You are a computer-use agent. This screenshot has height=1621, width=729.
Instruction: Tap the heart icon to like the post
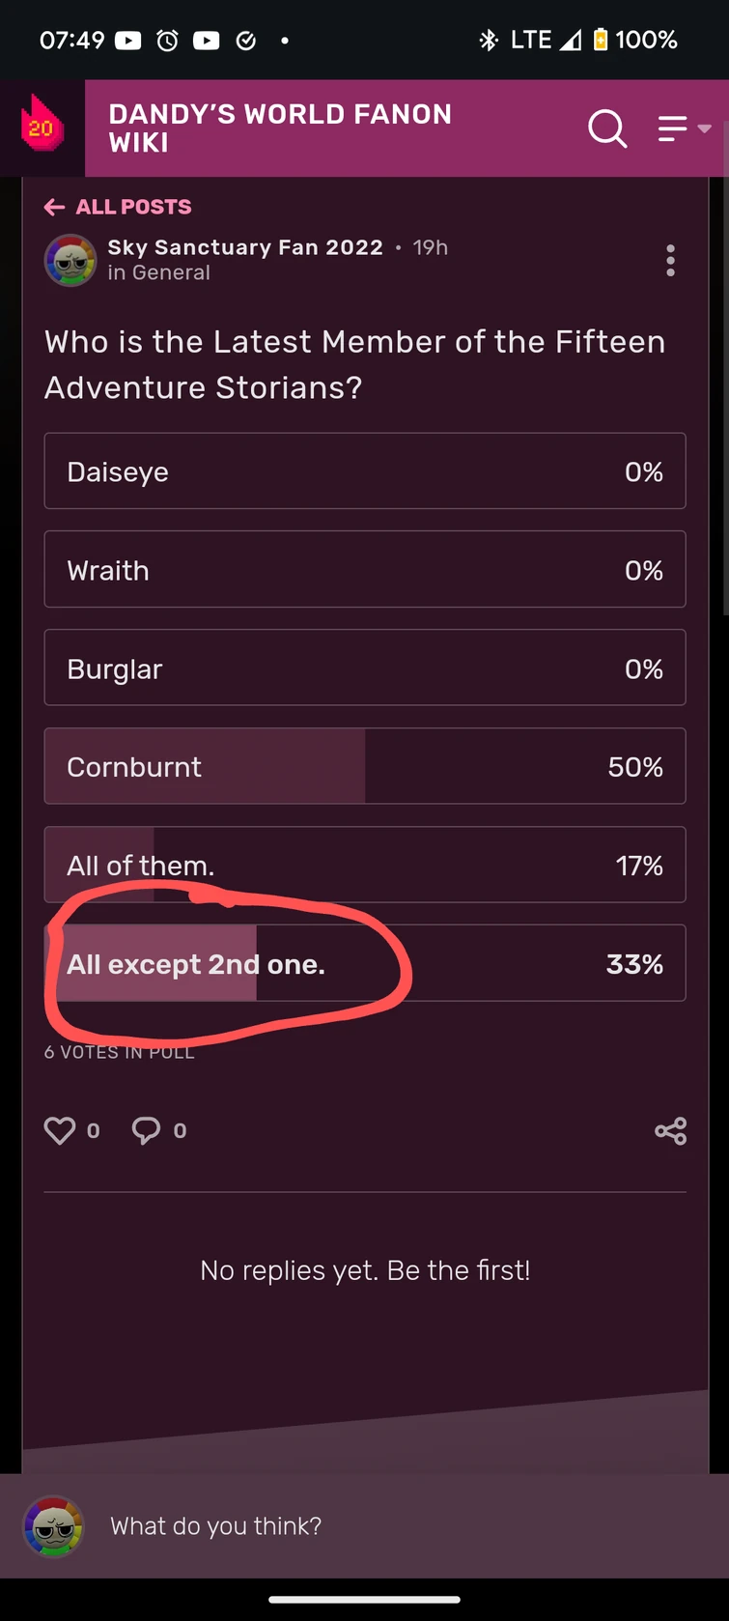[59, 1129]
